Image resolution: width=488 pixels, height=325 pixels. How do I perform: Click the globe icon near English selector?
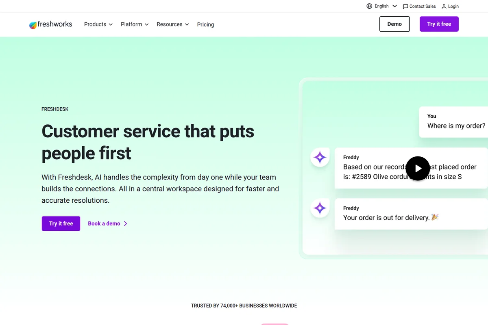pos(370,6)
